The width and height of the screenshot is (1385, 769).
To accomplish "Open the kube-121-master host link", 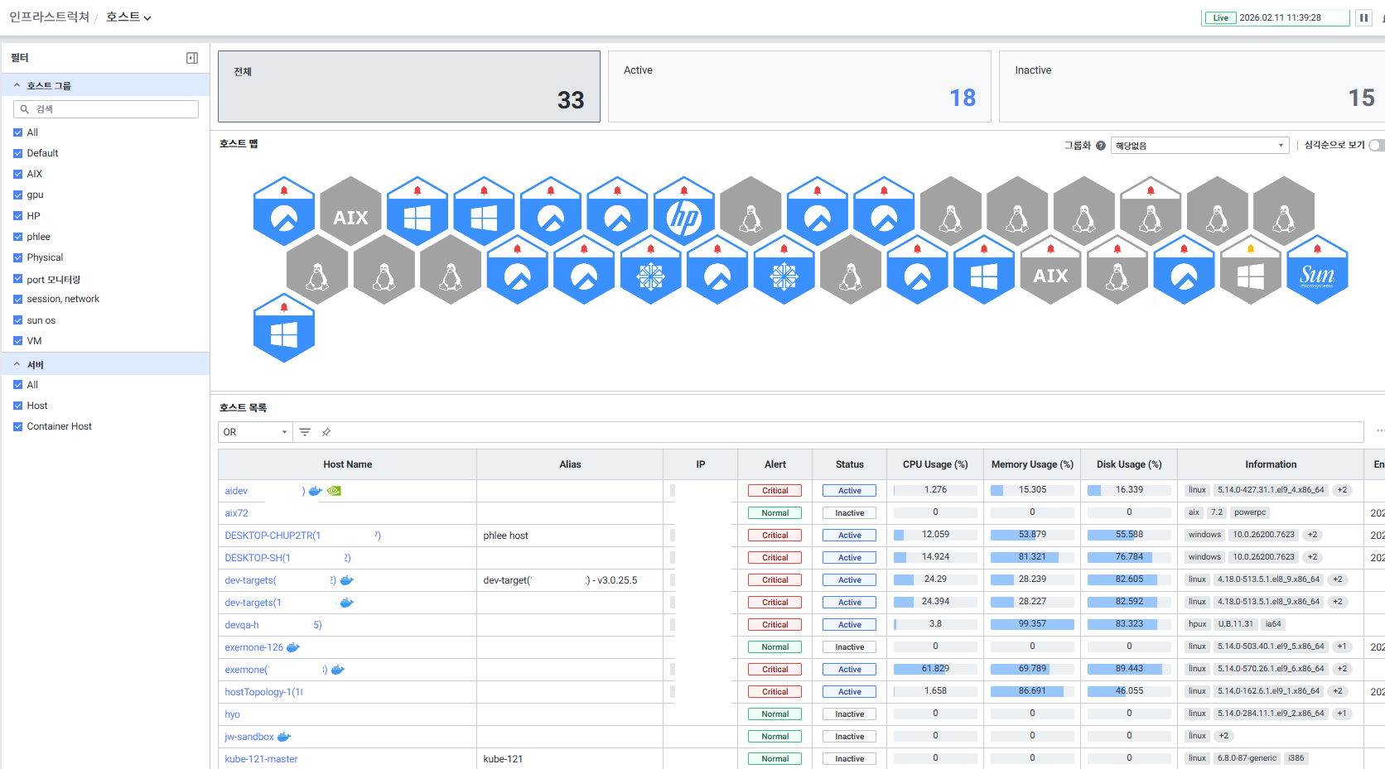I will [x=261, y=759].
